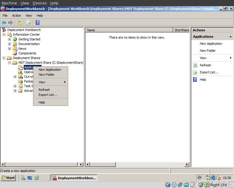The width and height of the screenshot is (234, 188).
Task: Open View submenu in context menu
Action: point(51,82)
